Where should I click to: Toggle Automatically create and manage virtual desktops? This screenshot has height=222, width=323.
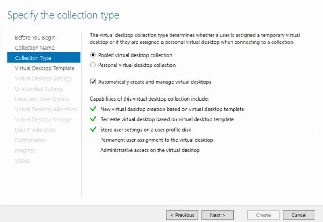[93, 82]
